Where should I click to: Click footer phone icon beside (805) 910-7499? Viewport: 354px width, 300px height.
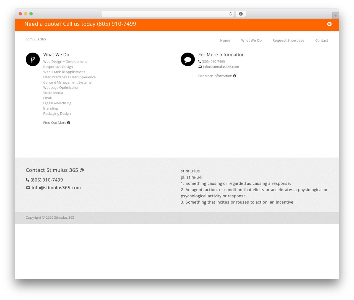(27, 180)
